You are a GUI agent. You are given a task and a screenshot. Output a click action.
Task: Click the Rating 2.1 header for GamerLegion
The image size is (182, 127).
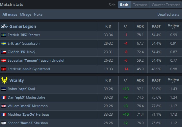(173, 26)
